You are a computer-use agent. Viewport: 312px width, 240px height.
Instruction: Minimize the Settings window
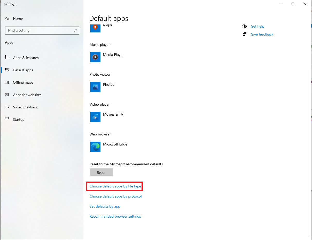tap(281, 4)
